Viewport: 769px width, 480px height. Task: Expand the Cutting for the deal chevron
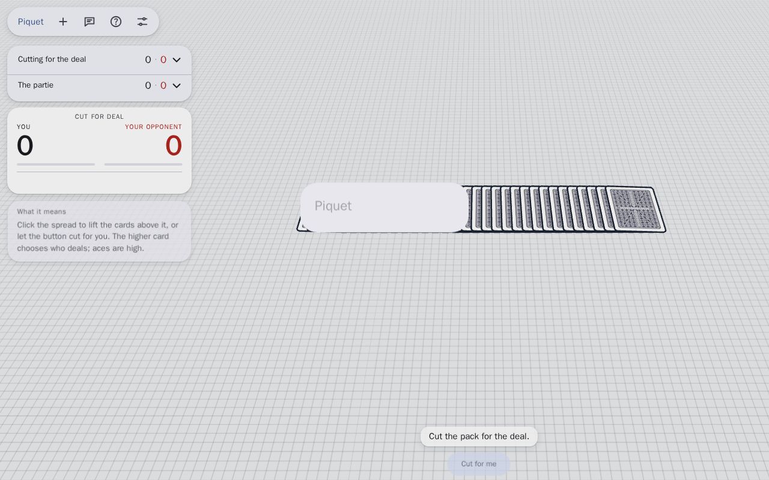[177, 60]
